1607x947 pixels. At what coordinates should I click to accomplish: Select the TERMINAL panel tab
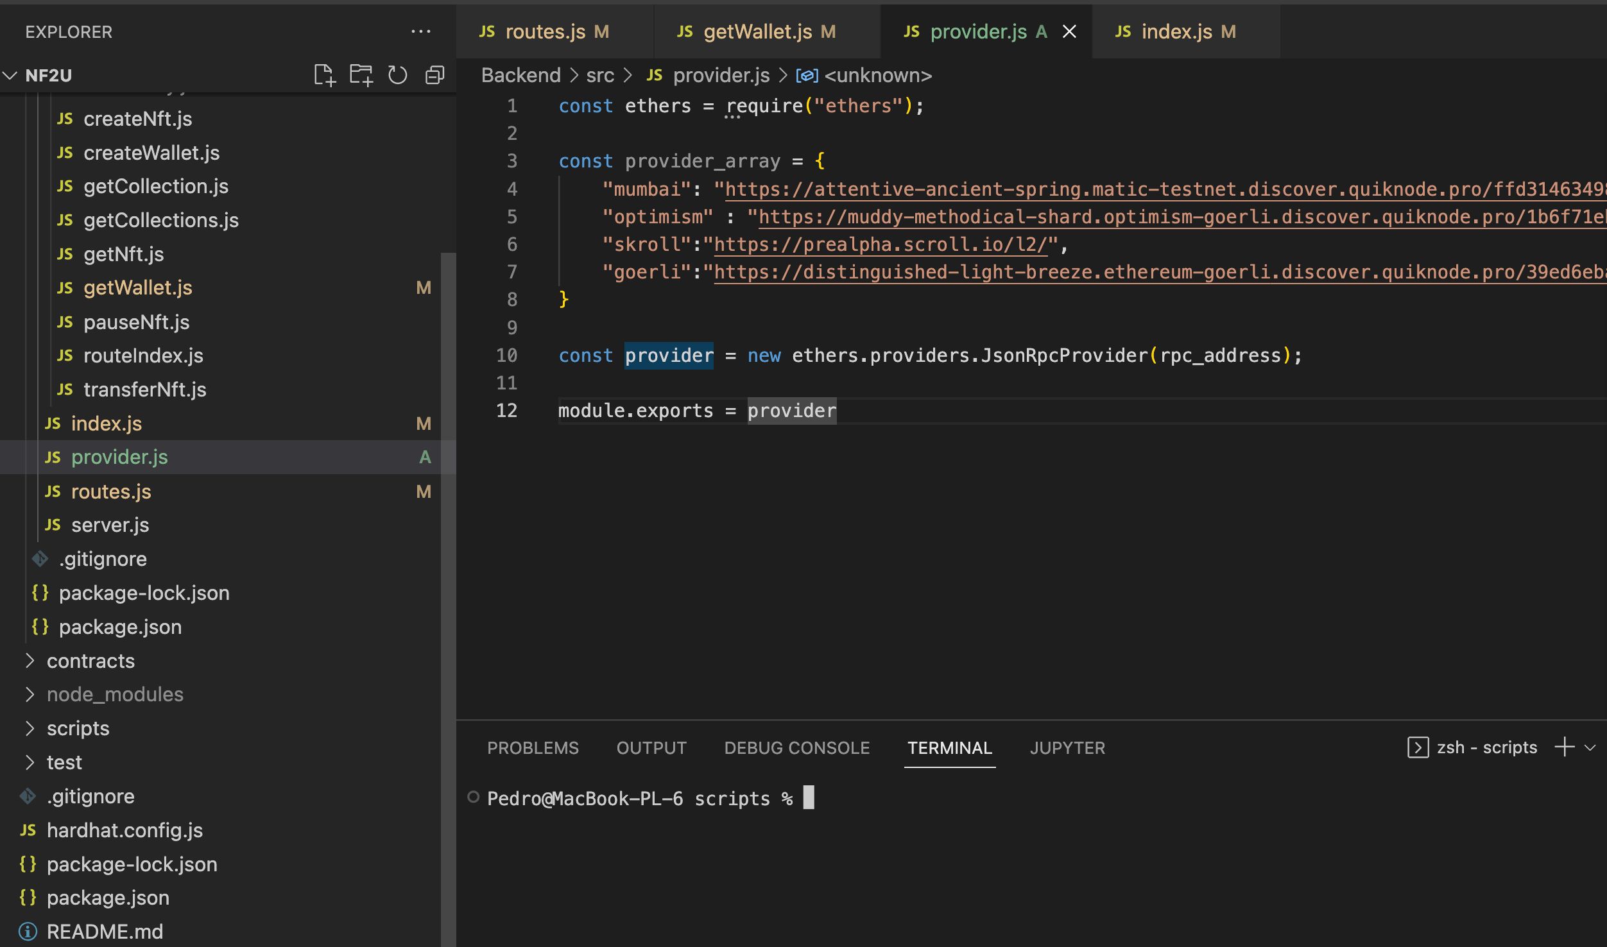coord(950,748)
